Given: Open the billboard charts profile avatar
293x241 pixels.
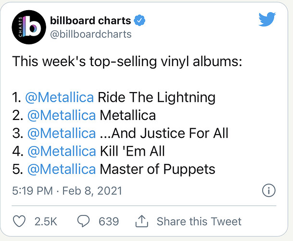Looking at the screenshot, I should coord(29,27).
